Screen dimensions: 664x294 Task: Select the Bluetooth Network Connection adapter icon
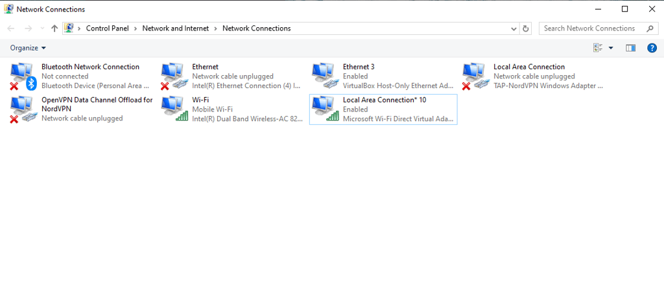pyautogui.click(x=23, y=76)
